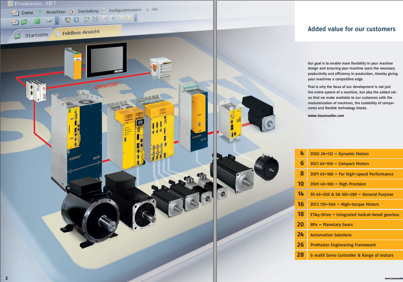Click the blue letter T toolbar icon
403x282 pixels.
[113, 18]
